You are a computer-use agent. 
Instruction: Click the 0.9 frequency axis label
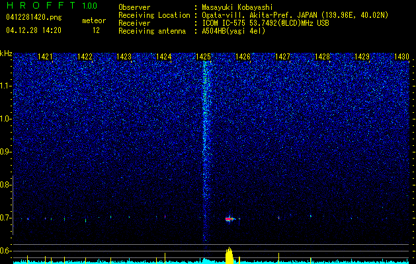click(x=5, y=152)
